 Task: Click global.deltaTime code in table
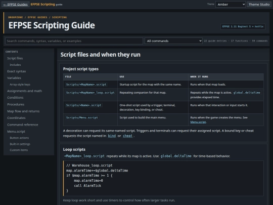[x=247, y=93]
